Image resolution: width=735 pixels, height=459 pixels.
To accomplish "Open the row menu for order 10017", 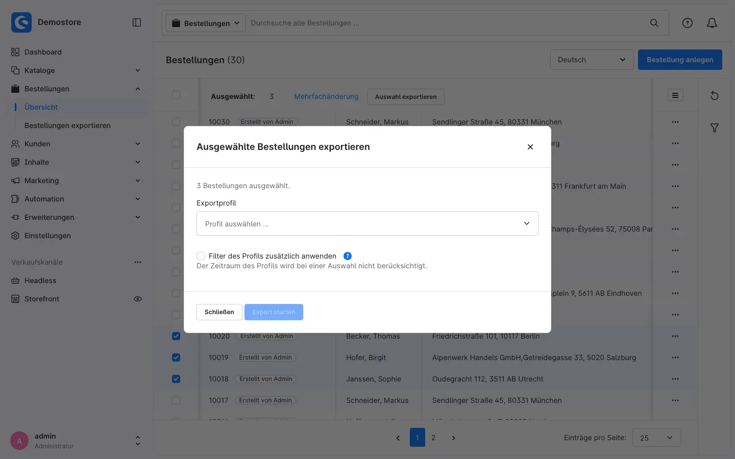I will pos(675,400).
